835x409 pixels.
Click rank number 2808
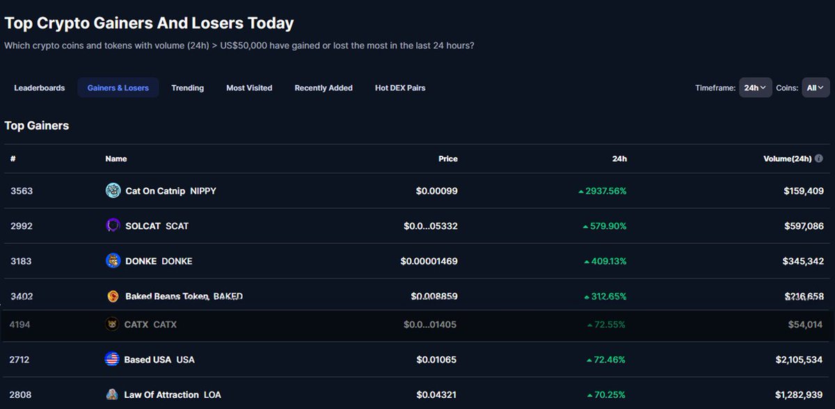click(21, 394)
